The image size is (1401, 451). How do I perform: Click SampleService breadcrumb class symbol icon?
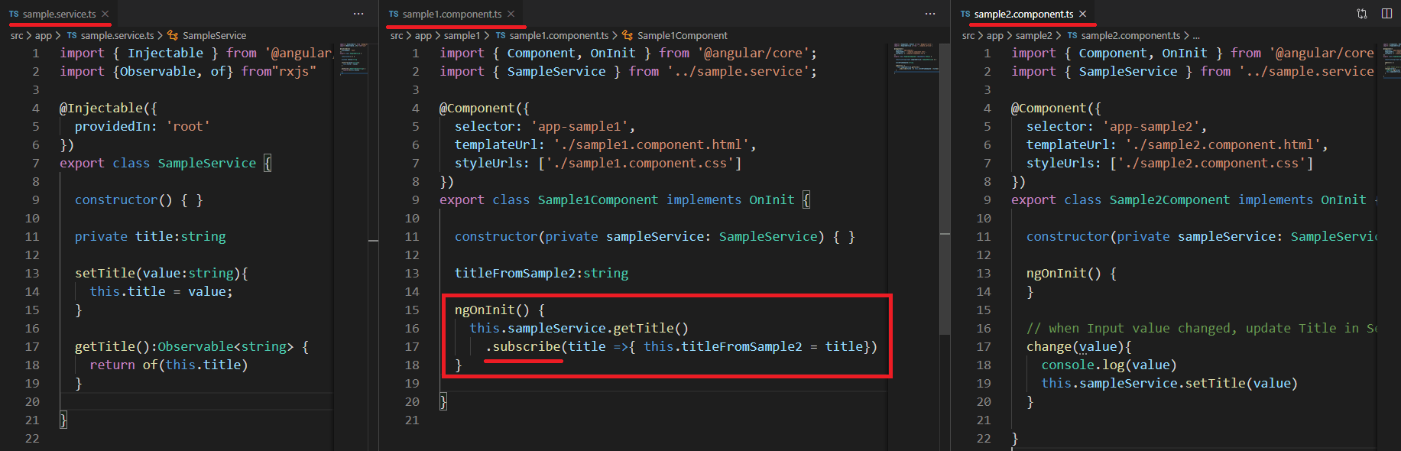[x=173, y=35]
